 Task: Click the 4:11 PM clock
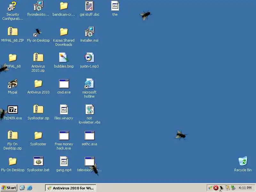[x=245, y=188]
